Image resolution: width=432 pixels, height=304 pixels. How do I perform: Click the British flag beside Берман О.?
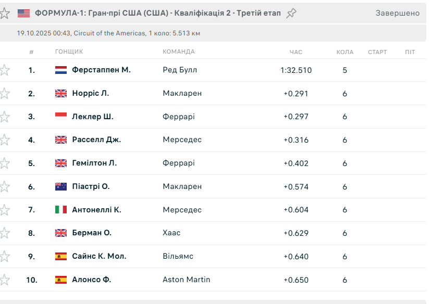click(x=61, y=233)
